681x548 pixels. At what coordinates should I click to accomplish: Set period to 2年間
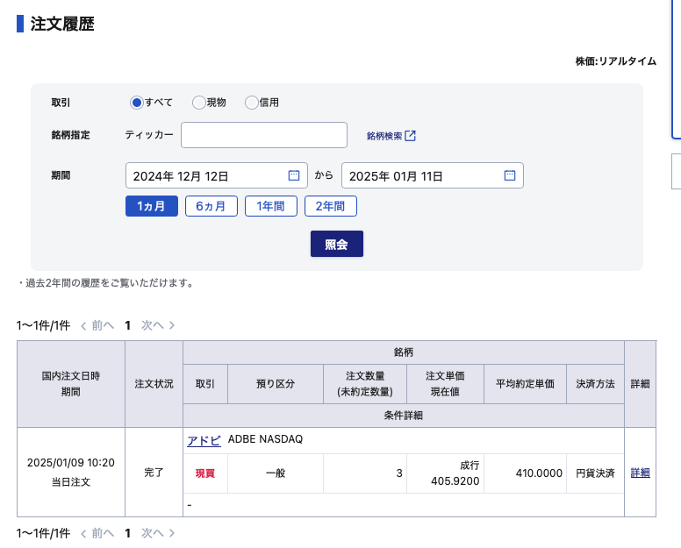[330, 206]
